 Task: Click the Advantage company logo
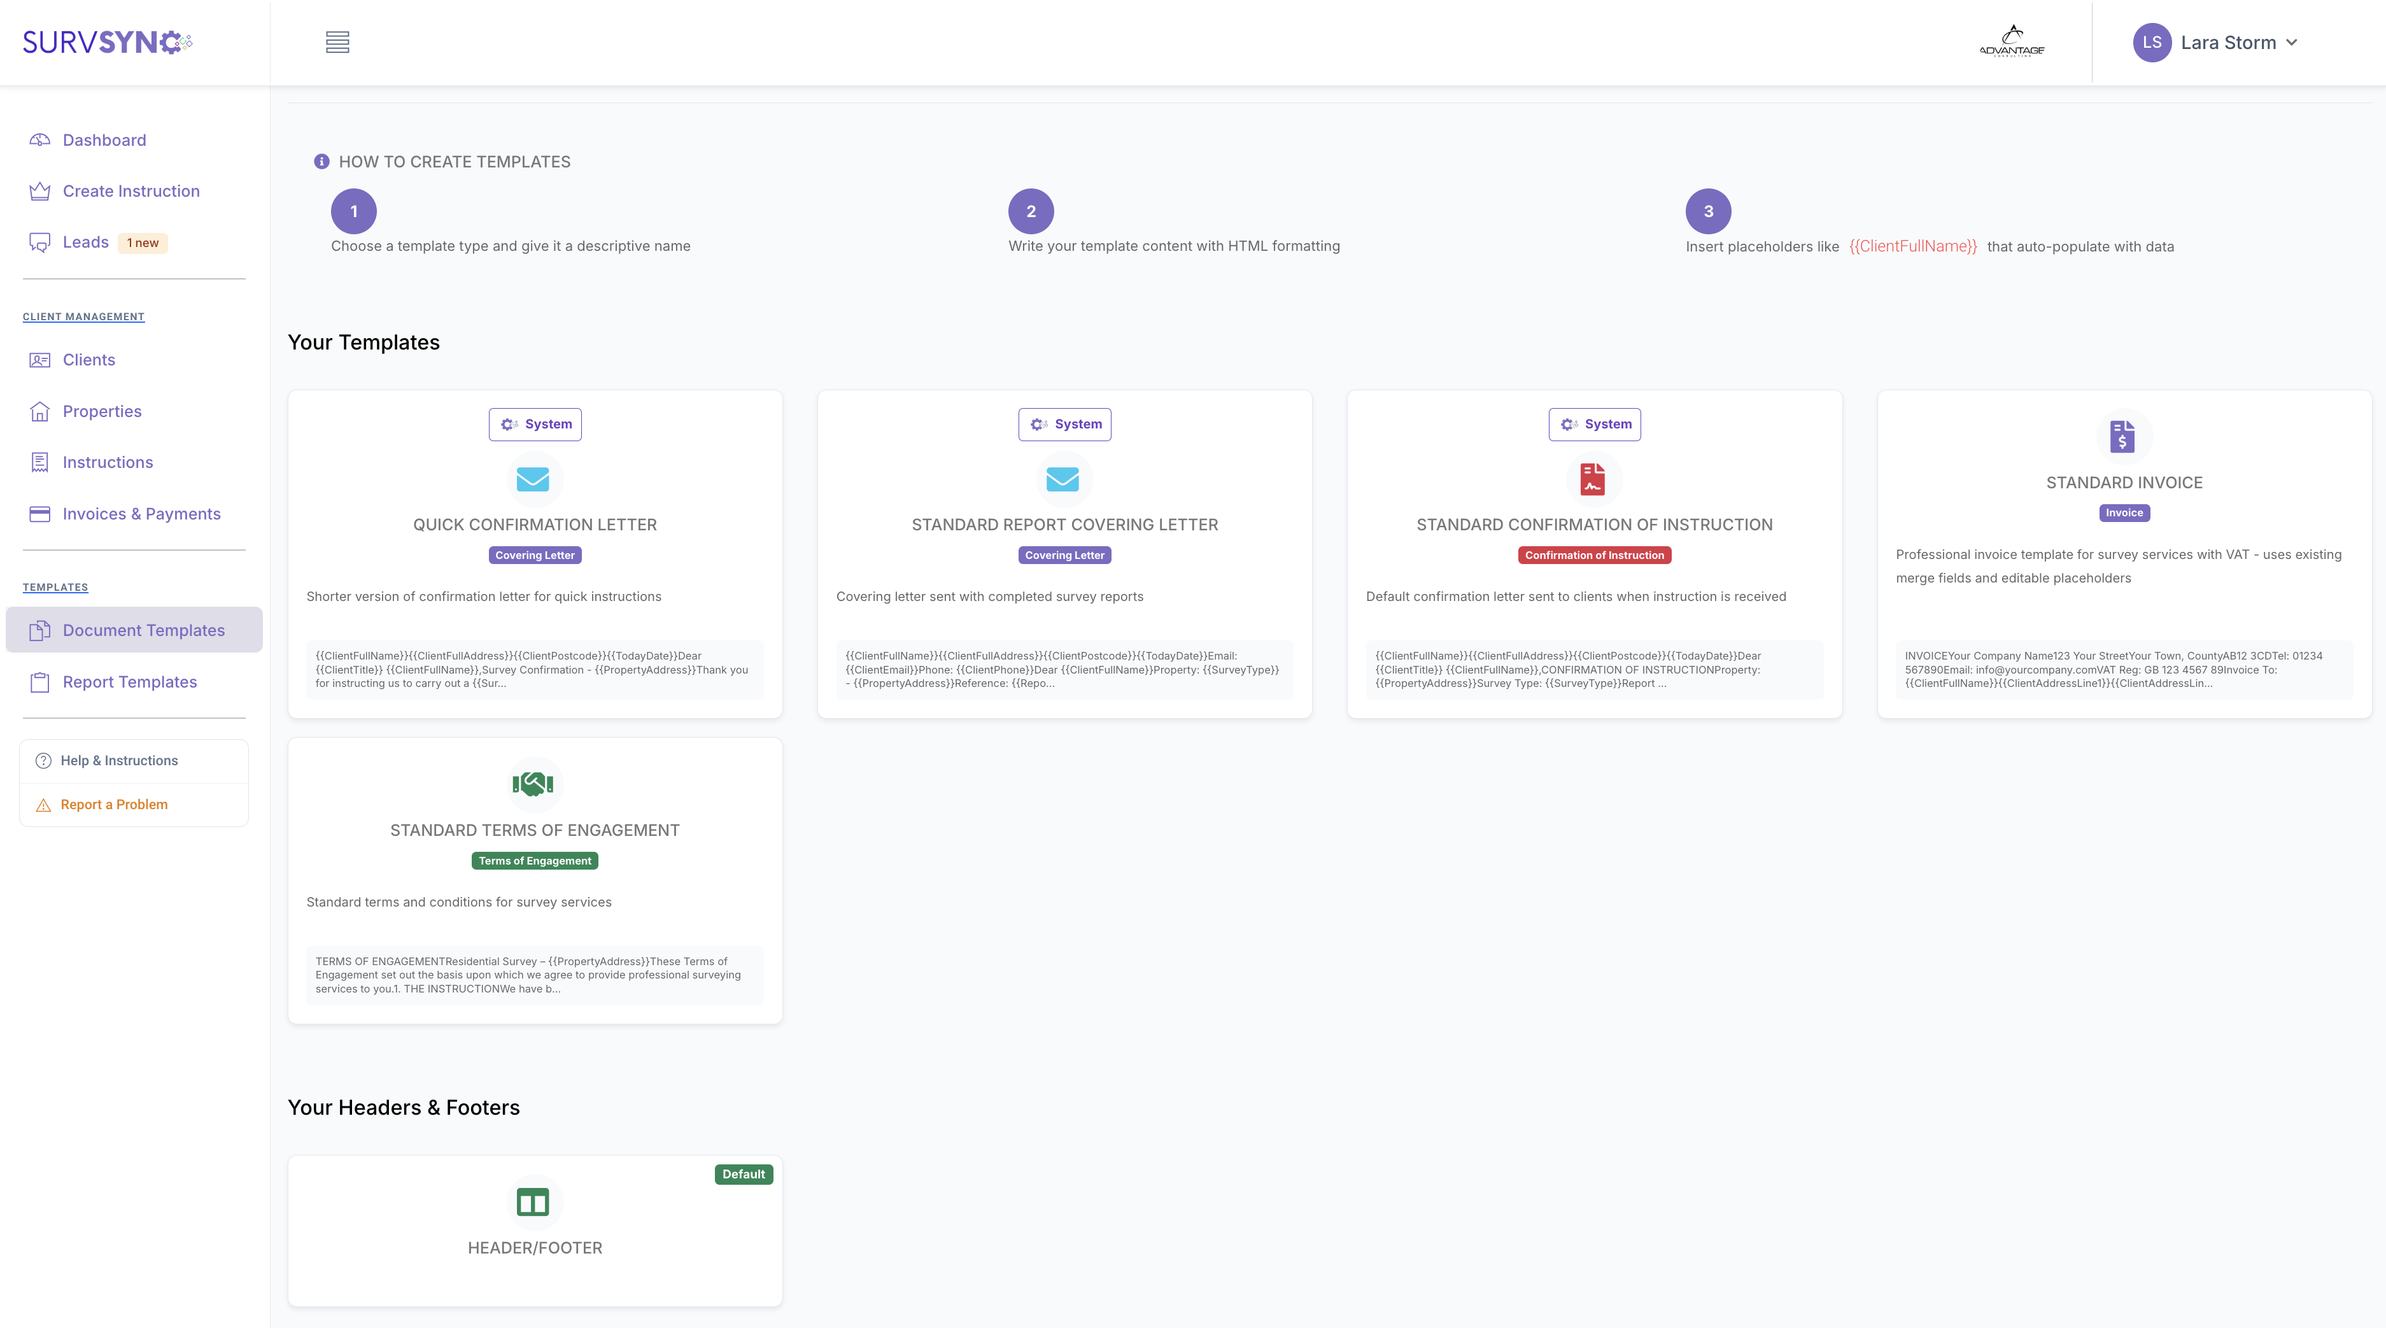[2012, 41]
